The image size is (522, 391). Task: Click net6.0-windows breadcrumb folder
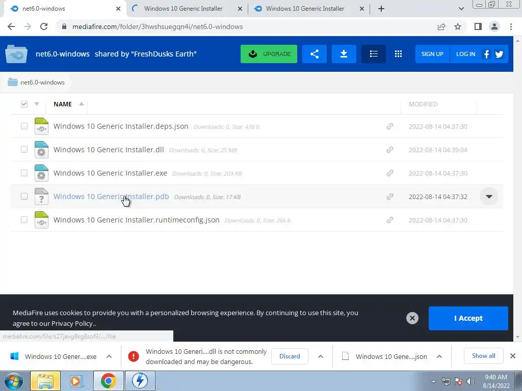(x=36, y=82)
